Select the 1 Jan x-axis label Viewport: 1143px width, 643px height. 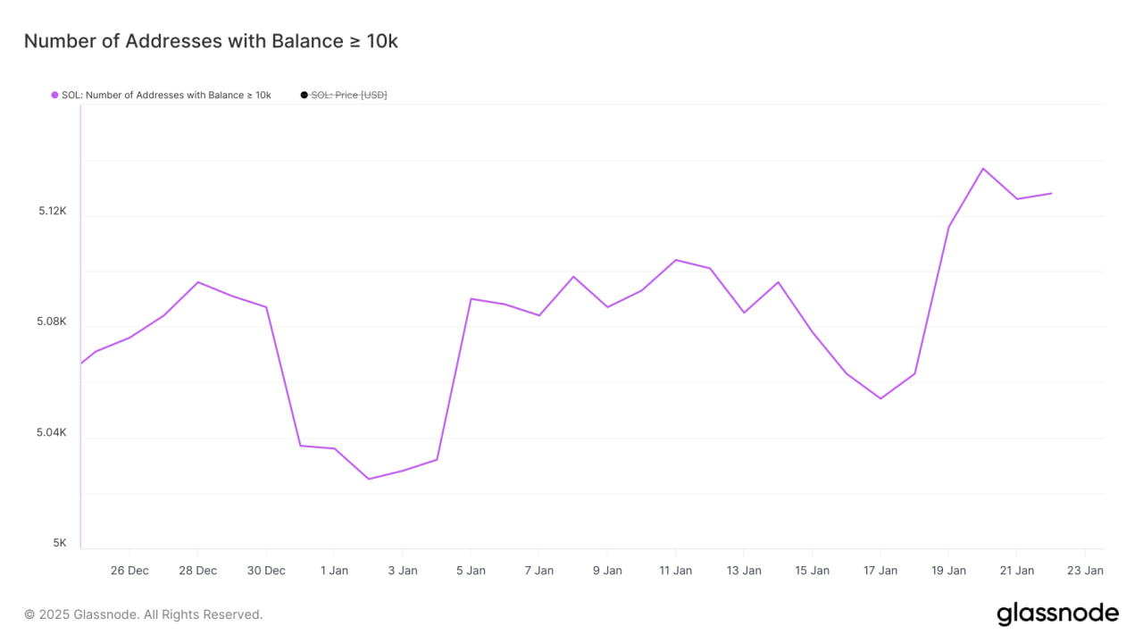pyautogui.click(x=333, y=571)
